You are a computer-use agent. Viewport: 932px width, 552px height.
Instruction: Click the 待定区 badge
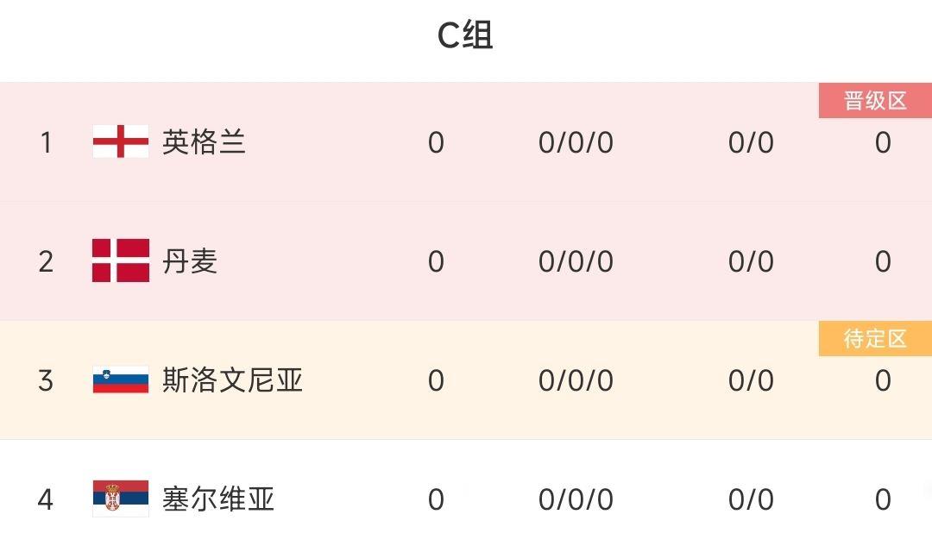pyautogui.click(x=875, y=339)
